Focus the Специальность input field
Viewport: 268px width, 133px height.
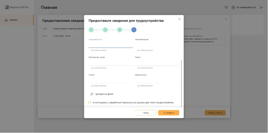[110, 45]
